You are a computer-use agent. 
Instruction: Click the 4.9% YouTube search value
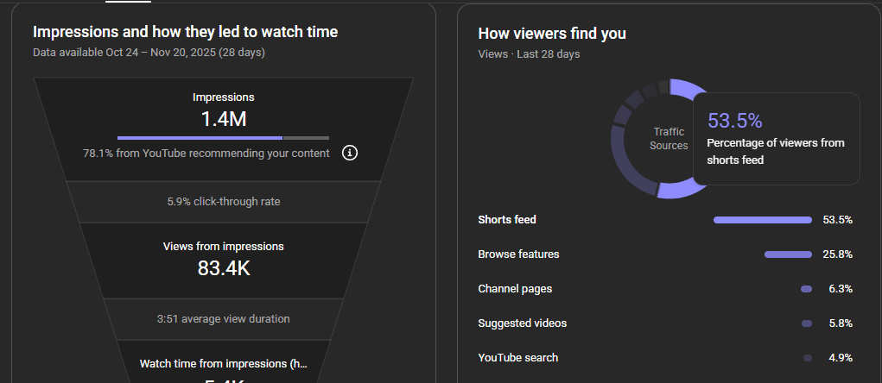tap(842, 358)
